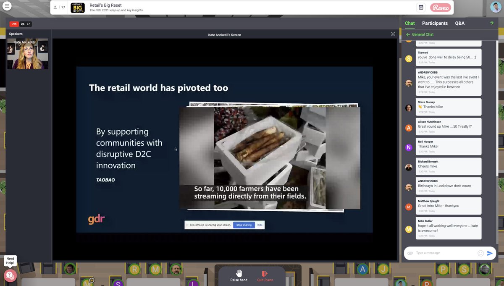The width and height of the screenshot is (504, 286).
Task: Click the yellow P attendee avatar on floor
Action: tap(444, 269)
